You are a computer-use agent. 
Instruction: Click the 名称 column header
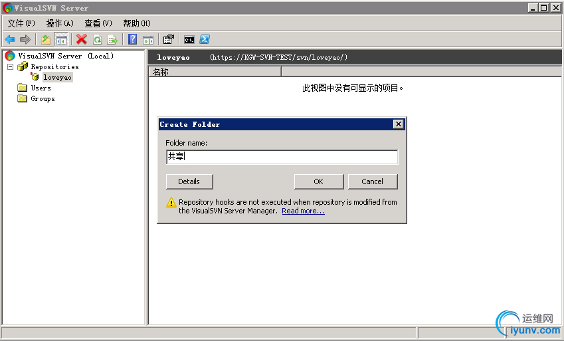[215, 72]
